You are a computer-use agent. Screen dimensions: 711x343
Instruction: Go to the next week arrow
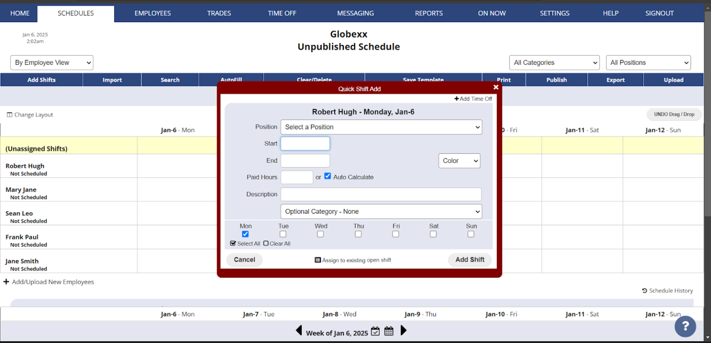coord(404,331)
